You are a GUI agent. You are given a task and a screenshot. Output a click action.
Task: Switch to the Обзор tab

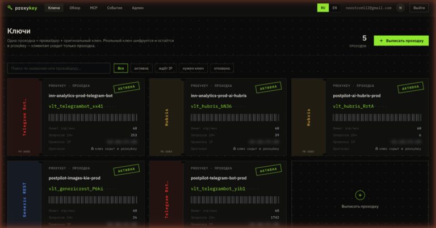(x=75, y=8)
